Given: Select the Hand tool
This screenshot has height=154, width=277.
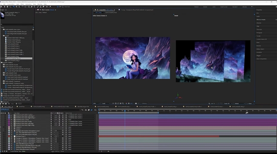Looking at the screenshot, I should click(7, 7).
